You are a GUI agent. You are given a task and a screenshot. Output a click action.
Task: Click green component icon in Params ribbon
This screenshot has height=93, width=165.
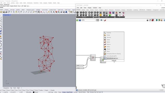(110, 15)
